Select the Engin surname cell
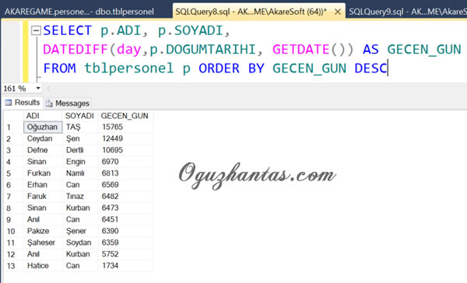The image size is (467, 283). (80, 162)
